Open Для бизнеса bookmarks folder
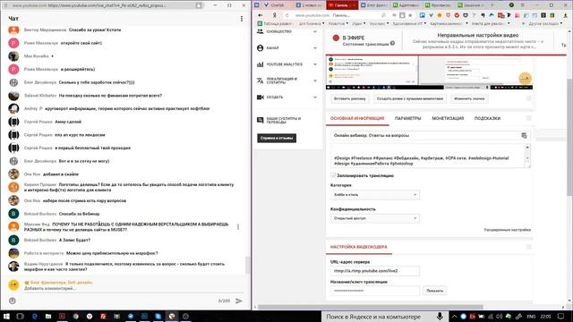The width and height of the screenshot is (573, 322). [x=312, y=23]
